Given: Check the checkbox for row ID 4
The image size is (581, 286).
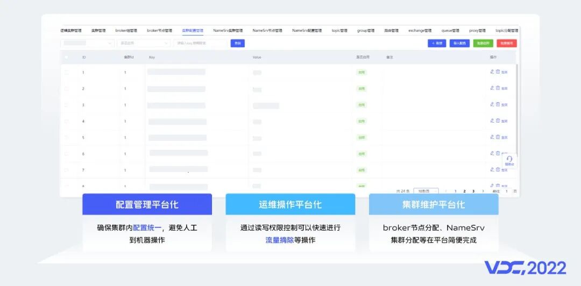Looking at the screenshot, I should 66,121.
